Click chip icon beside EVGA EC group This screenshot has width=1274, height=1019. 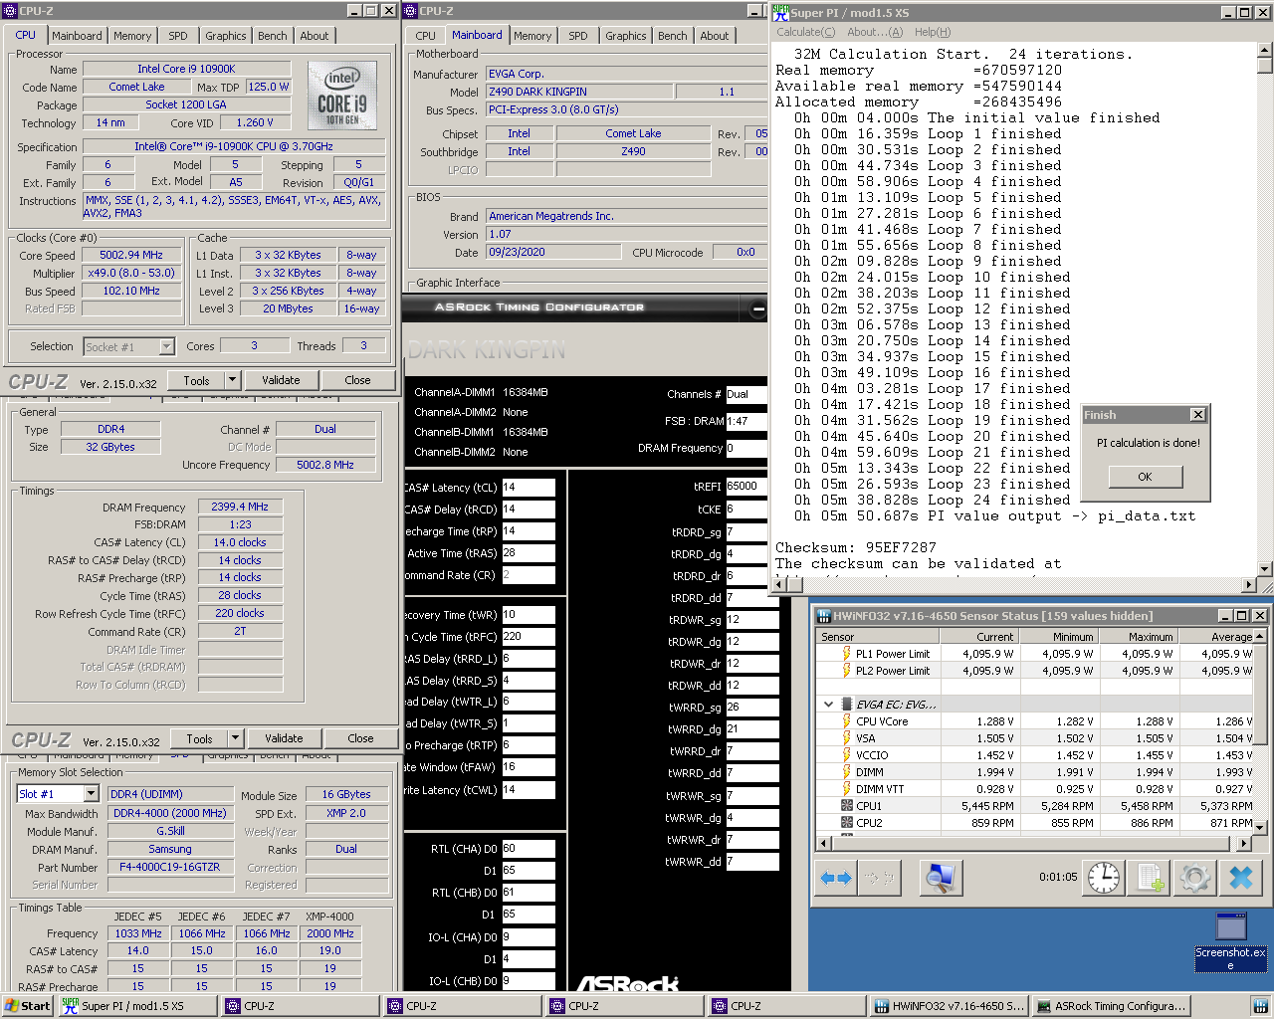(847, 705)
